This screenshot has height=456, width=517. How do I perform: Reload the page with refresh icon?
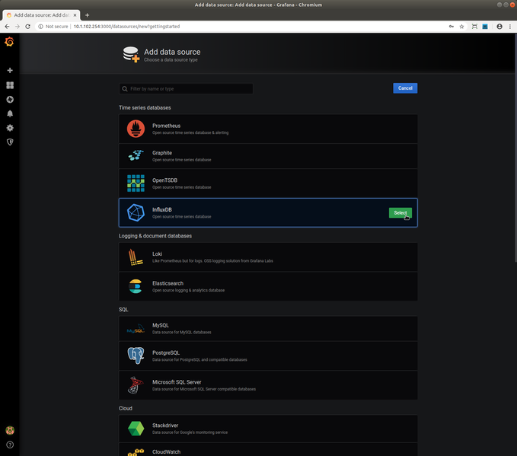28,27
